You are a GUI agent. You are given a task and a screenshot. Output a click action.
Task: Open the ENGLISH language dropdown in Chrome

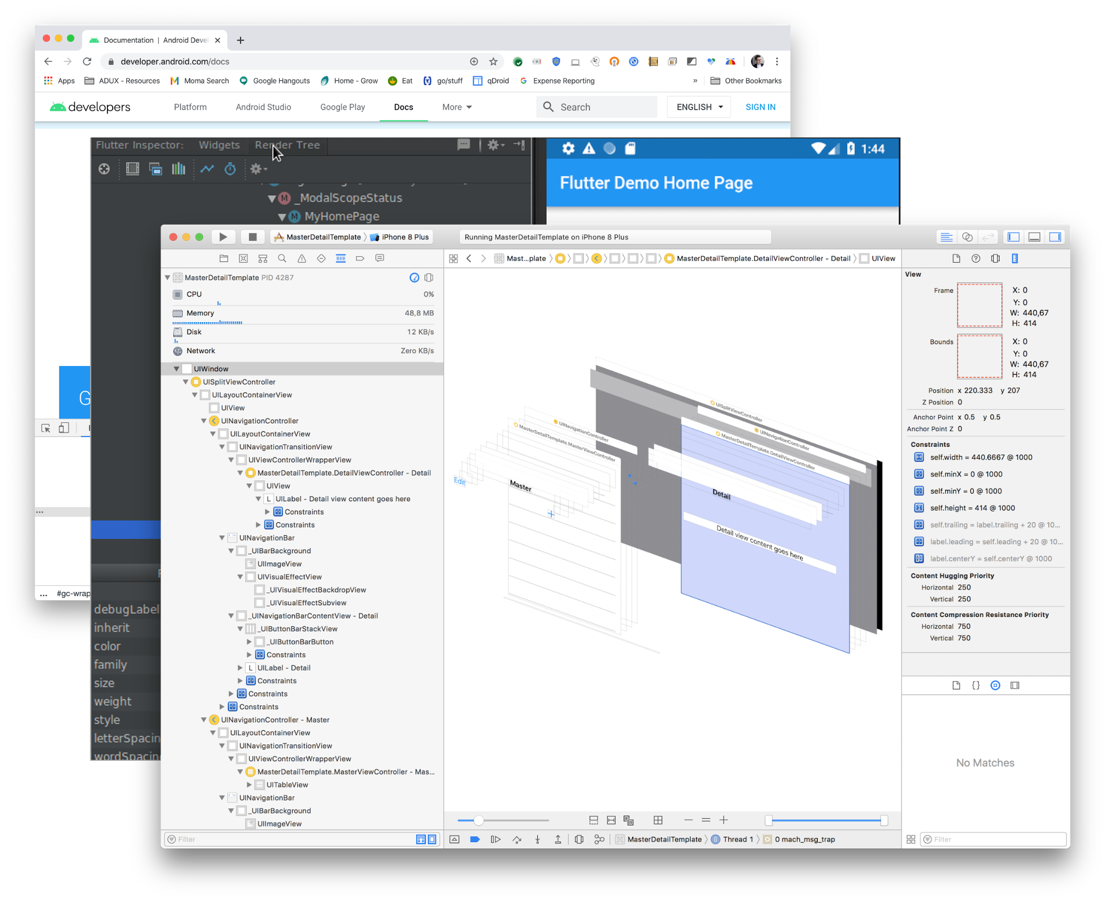tap(699, 107)
